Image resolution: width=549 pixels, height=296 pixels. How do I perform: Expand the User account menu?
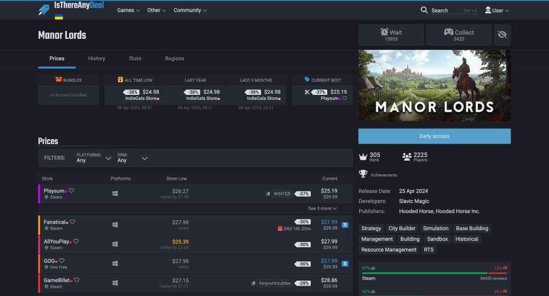coord(497,10)
